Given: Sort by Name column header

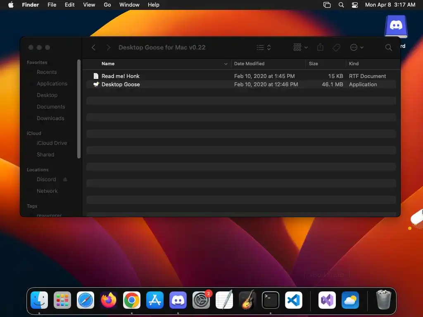Looking at the screenshot, I should [x=108, y=64].
